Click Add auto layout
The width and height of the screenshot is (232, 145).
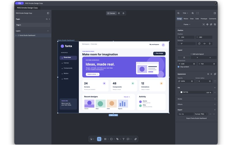click(197, 54)
